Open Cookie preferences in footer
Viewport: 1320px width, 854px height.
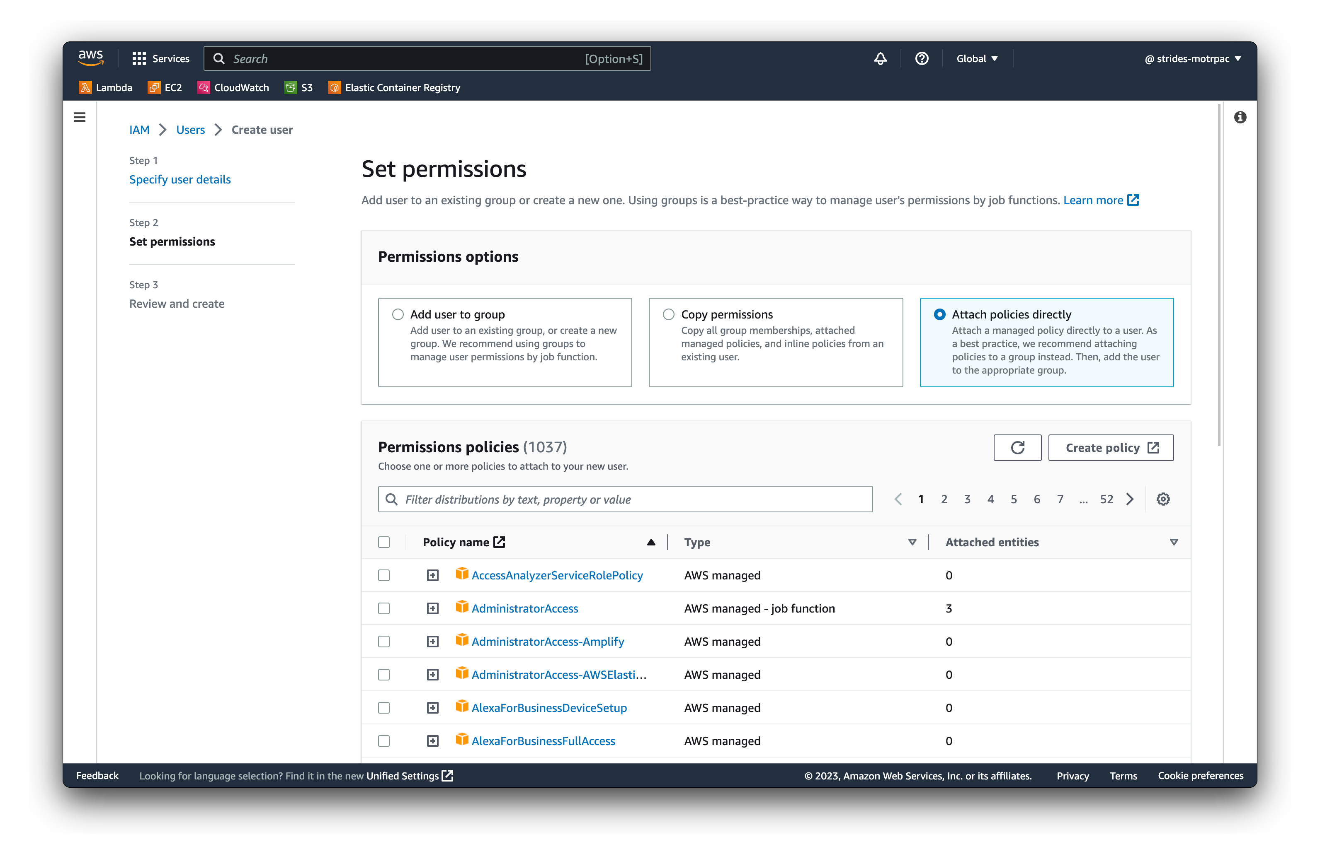point(1200,776)
